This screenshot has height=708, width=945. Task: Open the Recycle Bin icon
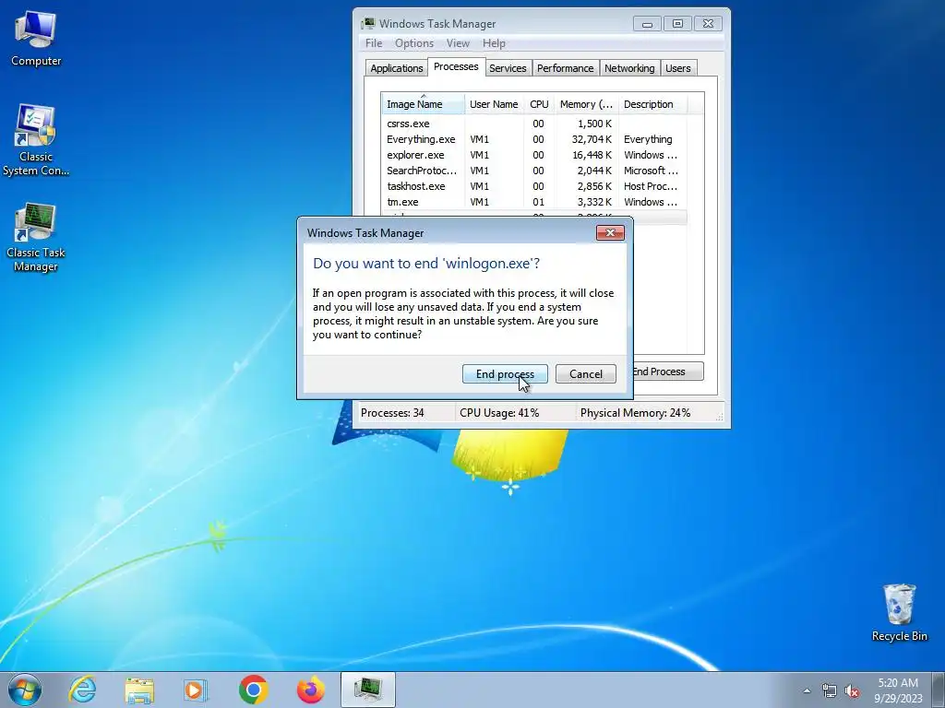tap(899, 613)
